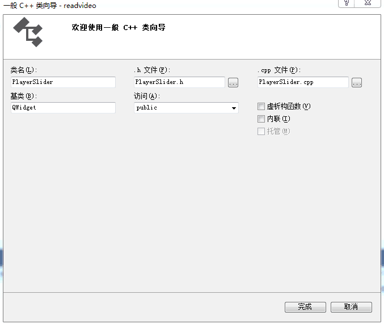The height and width of the screenshot is (324, 384).
Task: Click the window title 一般 C++ 类向导 - readvideo
Action: (50, 6)
